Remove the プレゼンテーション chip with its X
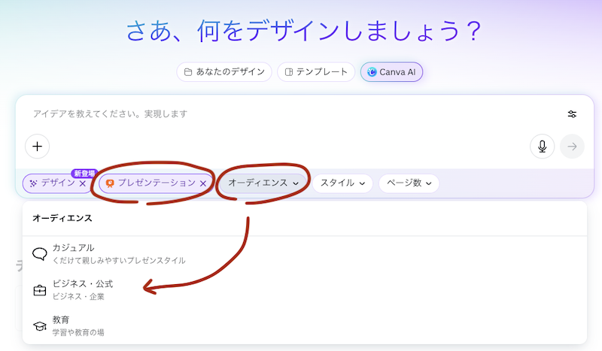 [x=202, y=183]
